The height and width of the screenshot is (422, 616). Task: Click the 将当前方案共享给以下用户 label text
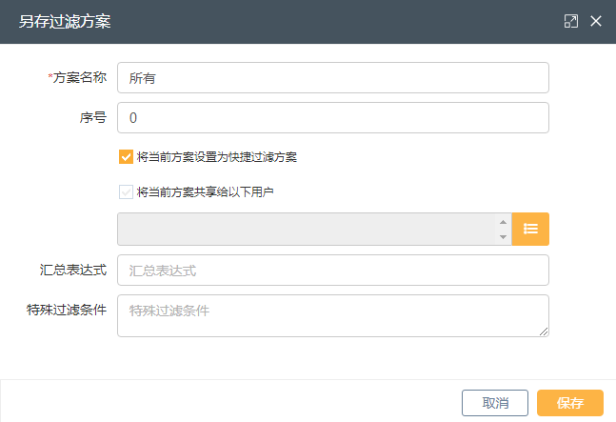click(x=205, y=192)
